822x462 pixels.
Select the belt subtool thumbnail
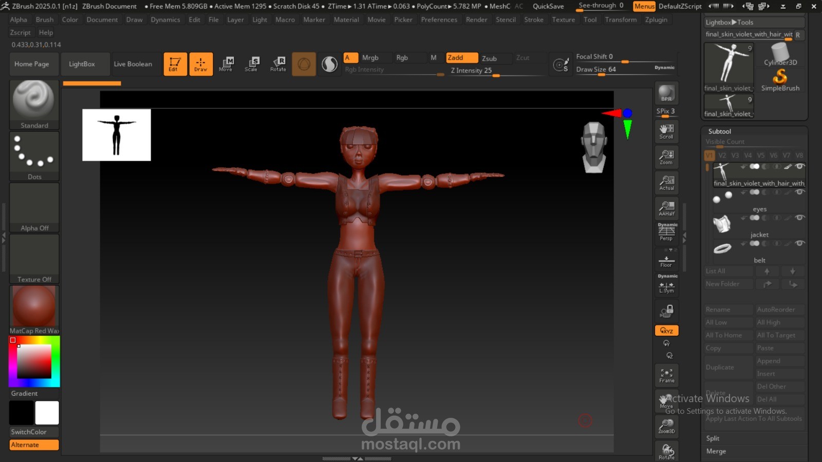point(722,249)
